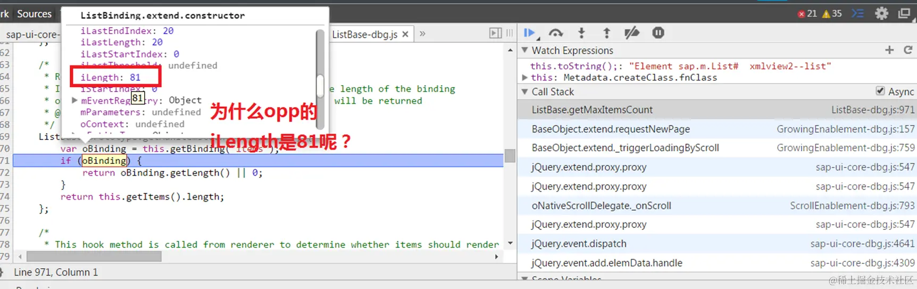Step into next function call
The image size is (917, 289).
(x=581, y=33)
